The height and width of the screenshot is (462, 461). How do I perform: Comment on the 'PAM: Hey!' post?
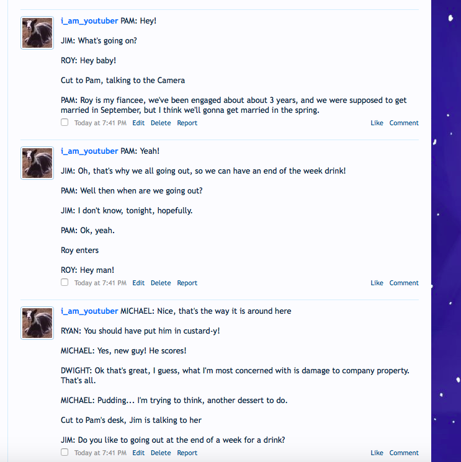404,123
